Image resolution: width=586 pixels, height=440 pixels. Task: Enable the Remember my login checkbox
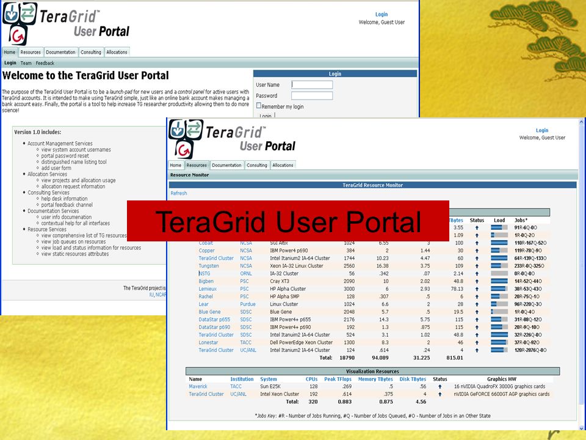[258, 106]
